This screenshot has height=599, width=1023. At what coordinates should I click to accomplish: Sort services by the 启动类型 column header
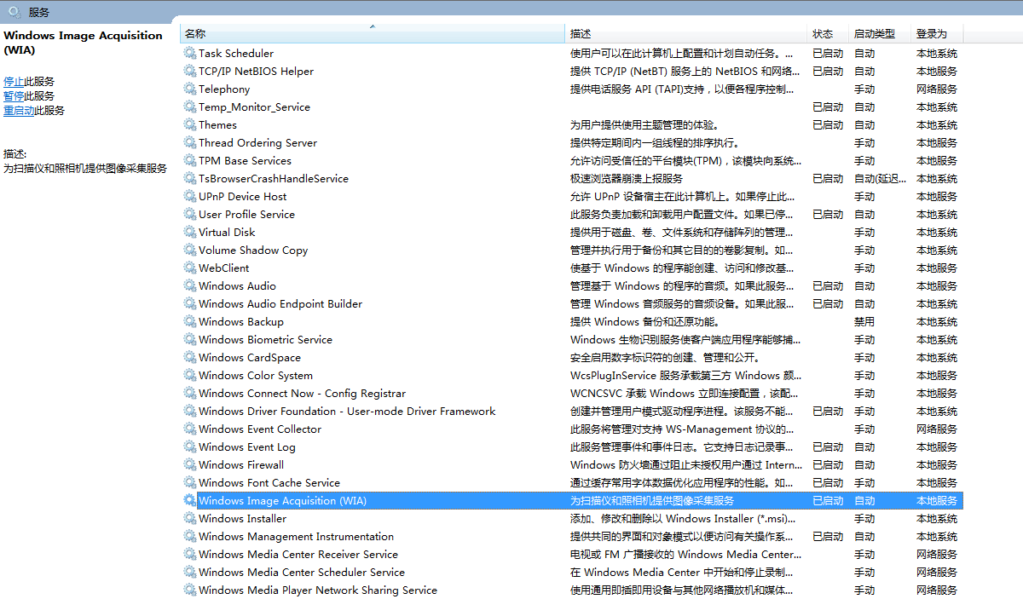tap(878, 29)
